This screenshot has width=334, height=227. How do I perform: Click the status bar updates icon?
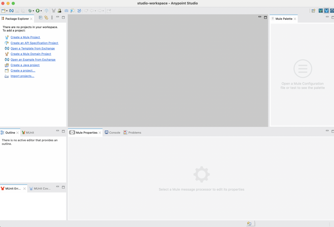click(249, 224)
